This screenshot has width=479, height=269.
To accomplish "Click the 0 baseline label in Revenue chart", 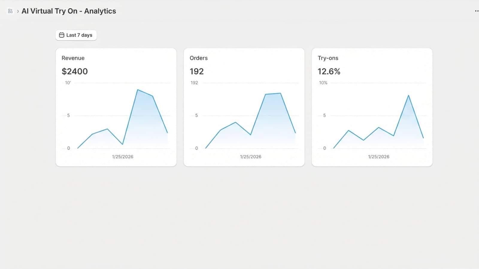I will 68,148.
